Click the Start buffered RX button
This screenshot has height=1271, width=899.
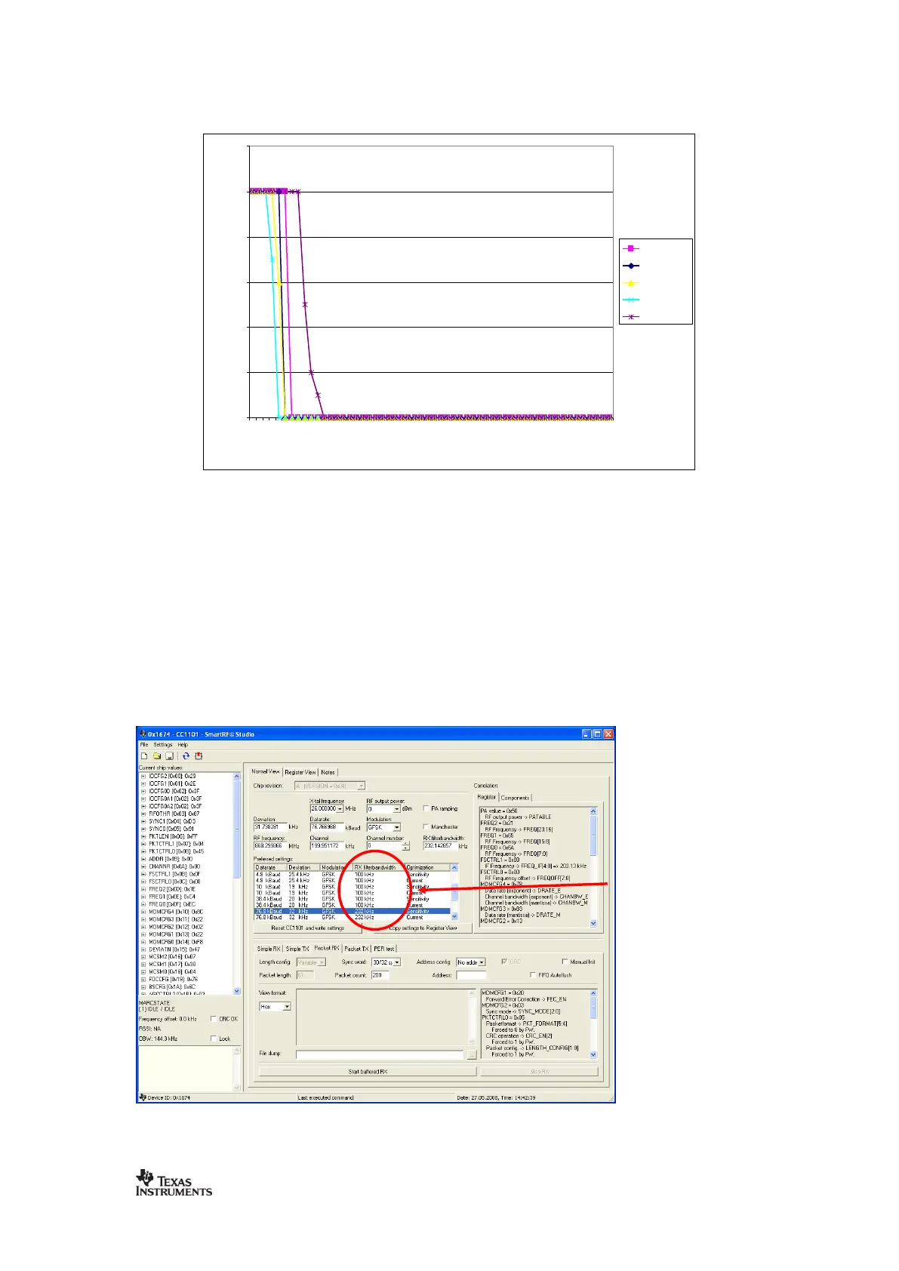pyautogui.click(x=368, y=1071)
